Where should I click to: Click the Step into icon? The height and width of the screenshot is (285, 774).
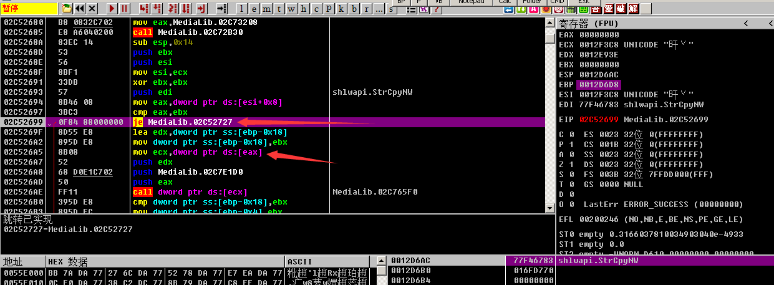pyautogui.click(x=144, y=8)
